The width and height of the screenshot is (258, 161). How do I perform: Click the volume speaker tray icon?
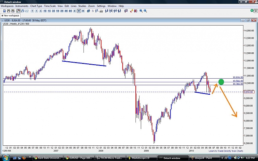tap(242, 158)
